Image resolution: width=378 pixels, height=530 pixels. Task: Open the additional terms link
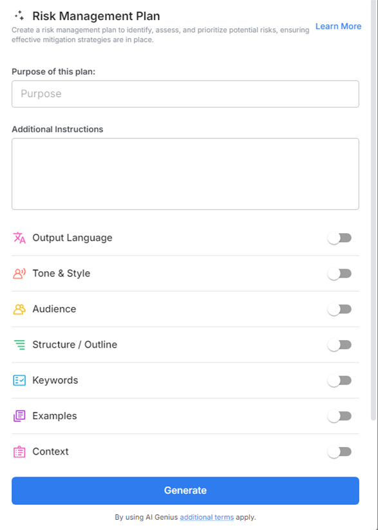pos(206,517)
